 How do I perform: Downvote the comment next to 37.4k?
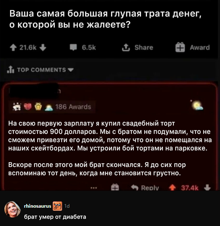208,188
